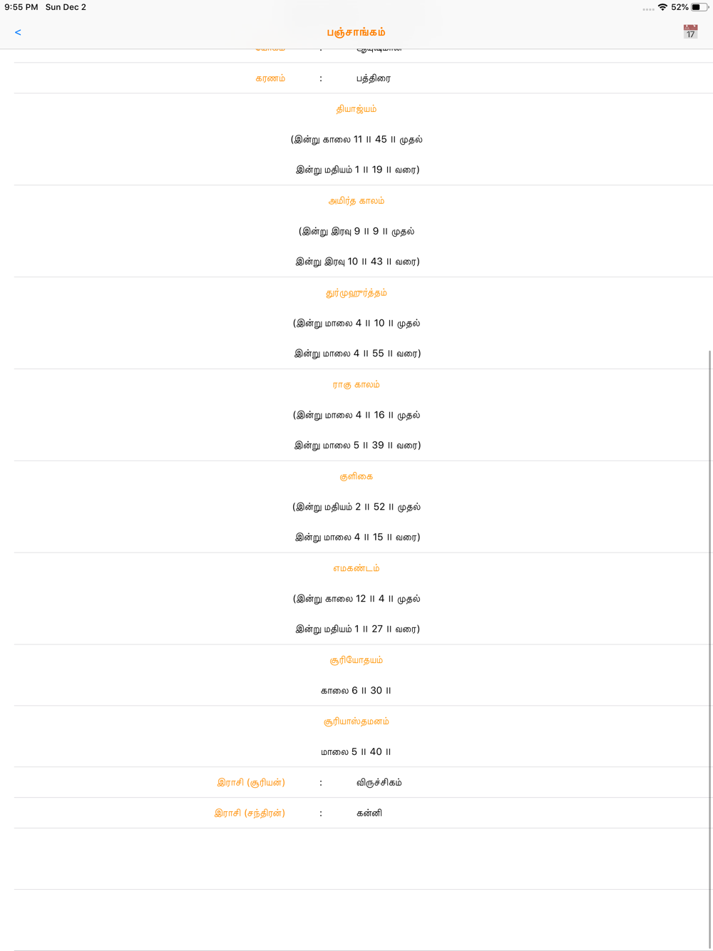Select the இராசி (சூரியன்) row label
The width and height of the screenshot is (713, 951).
pos(251,783)
